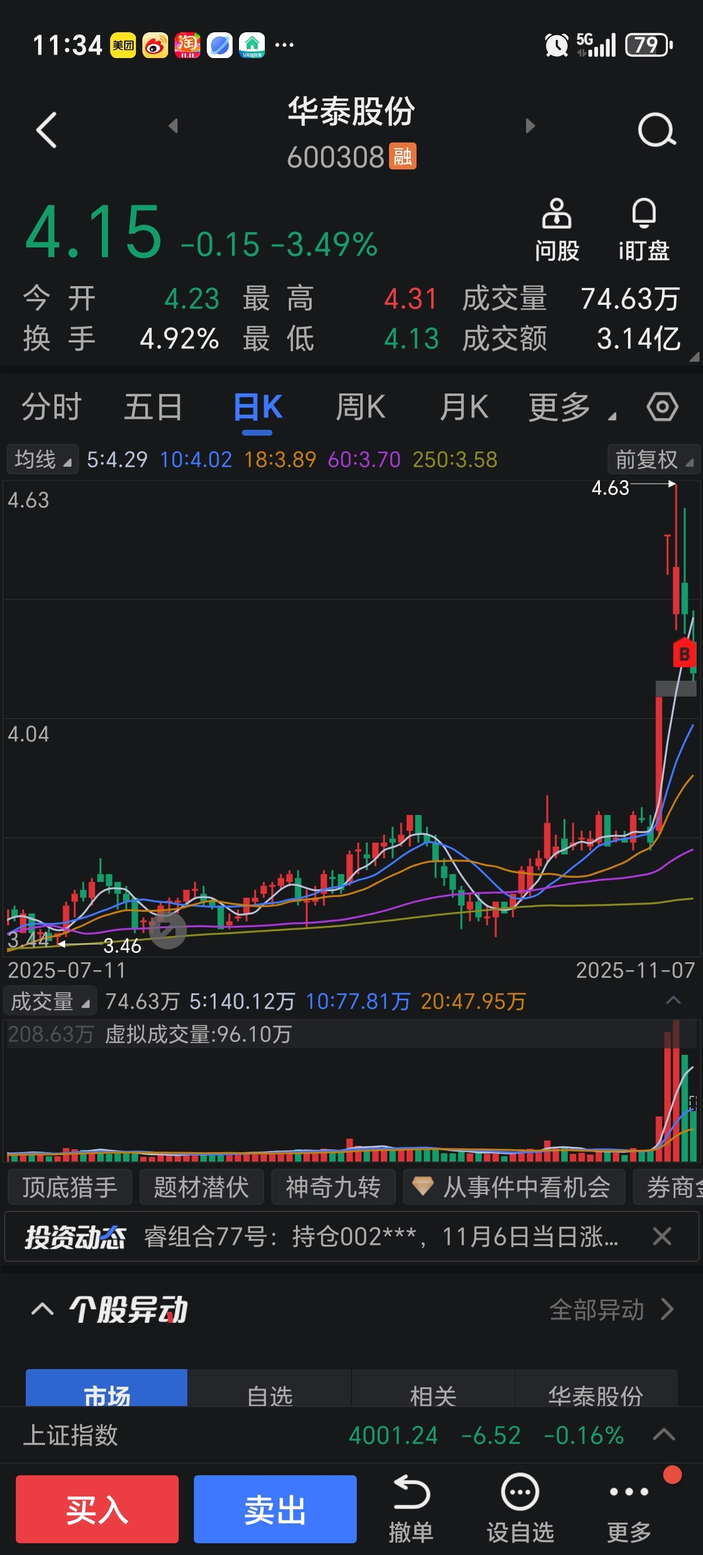
Task: Tap the battery 79 indicator
Action: tap(649, 45)
